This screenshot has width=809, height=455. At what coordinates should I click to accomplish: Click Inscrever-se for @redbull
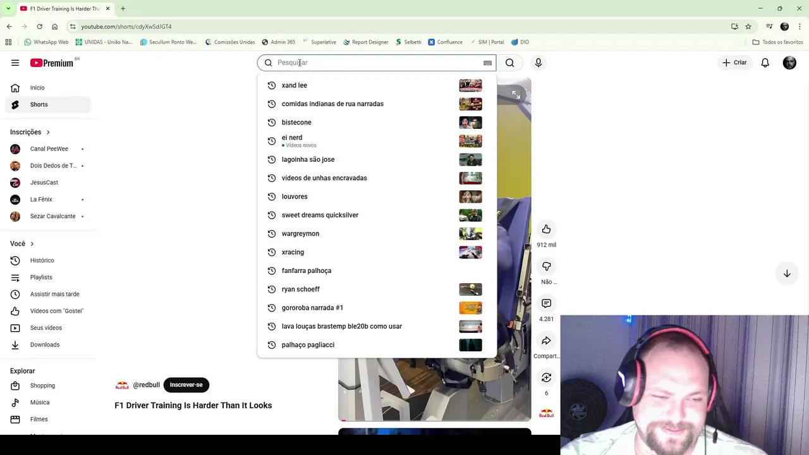pos(186,385)
